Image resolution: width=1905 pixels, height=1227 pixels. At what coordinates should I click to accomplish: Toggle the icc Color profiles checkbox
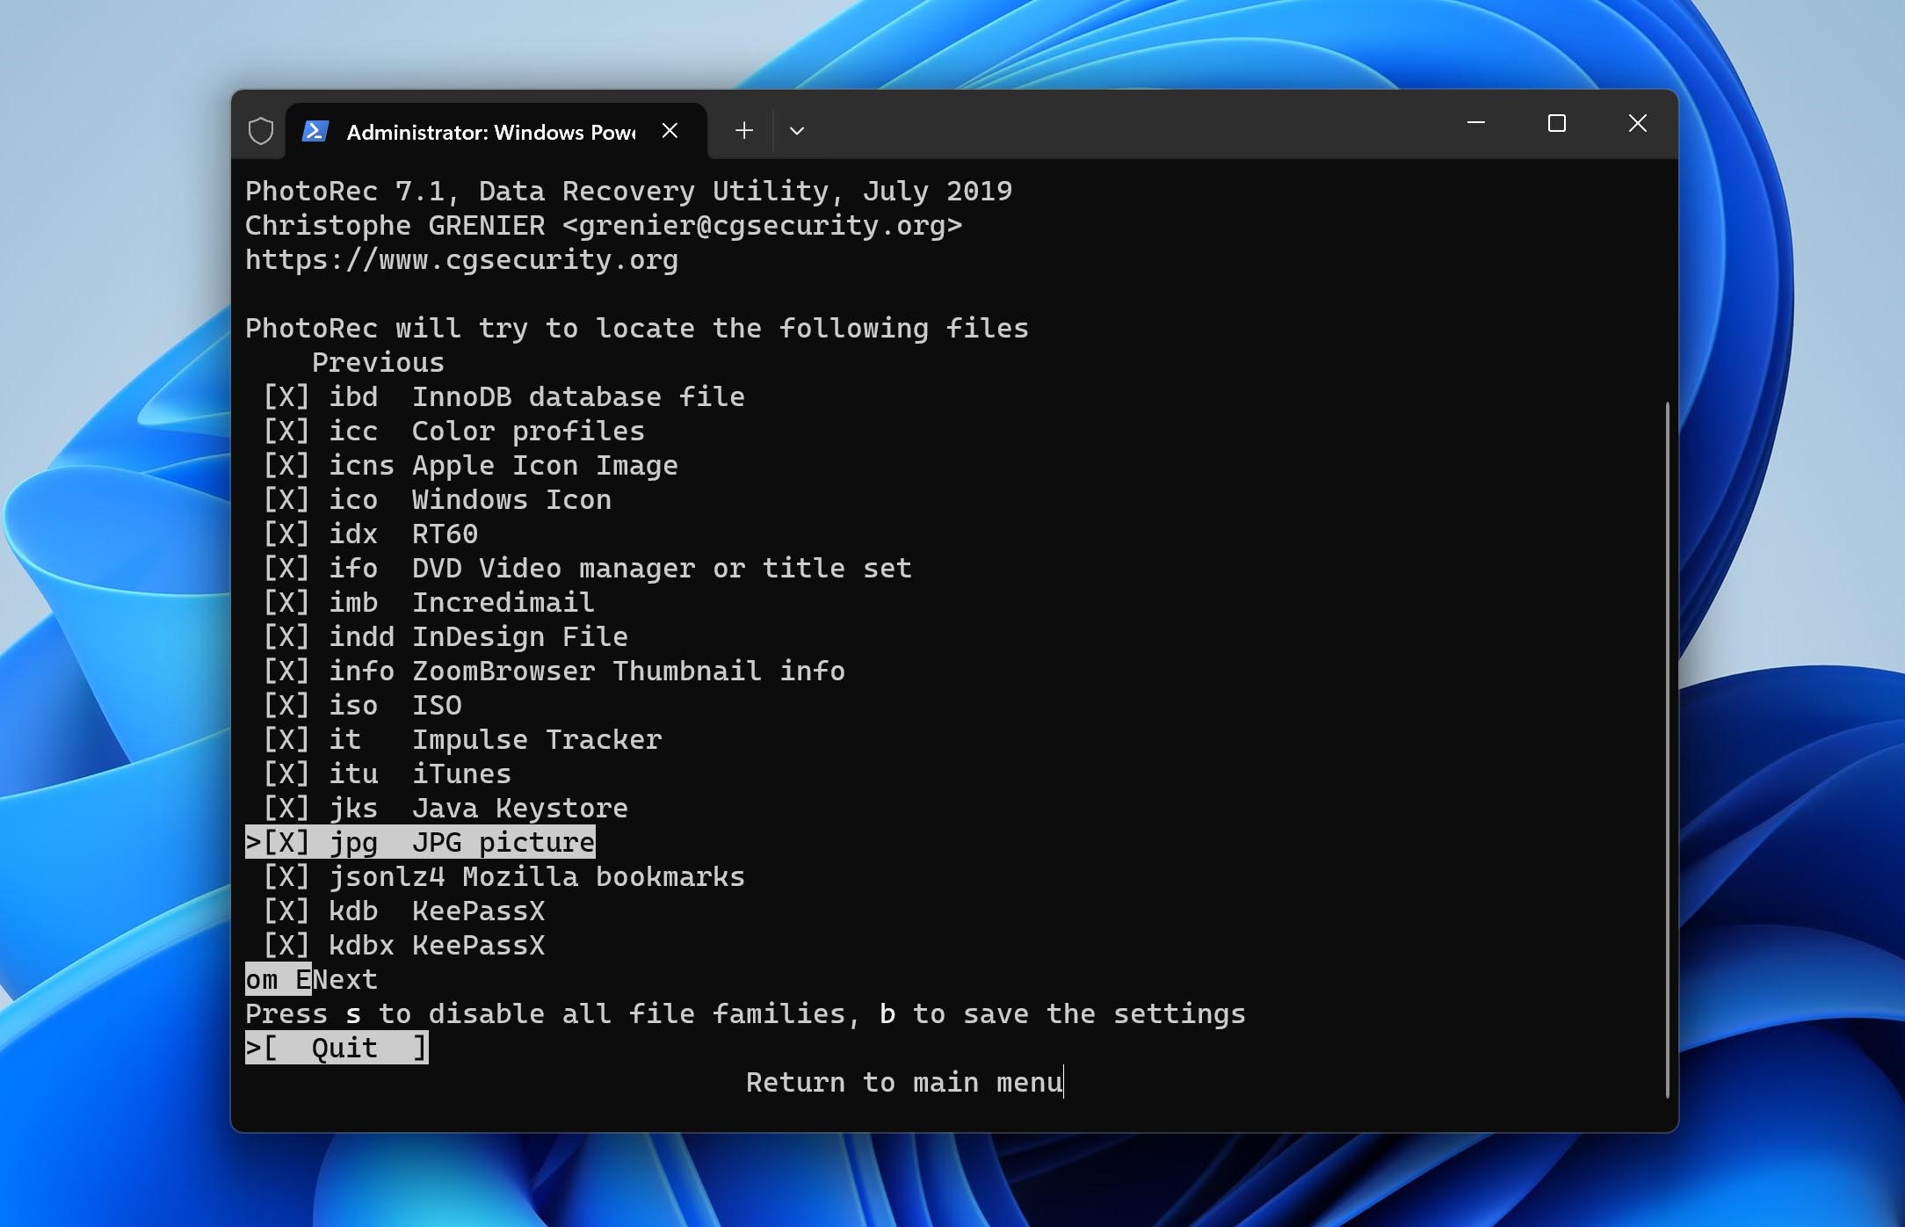click(x=286, y=431)
